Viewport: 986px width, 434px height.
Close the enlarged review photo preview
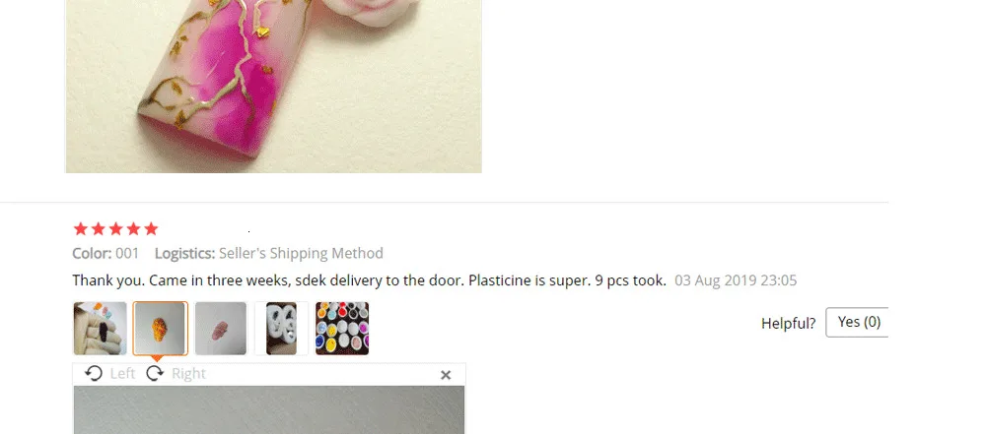point(446,375)
